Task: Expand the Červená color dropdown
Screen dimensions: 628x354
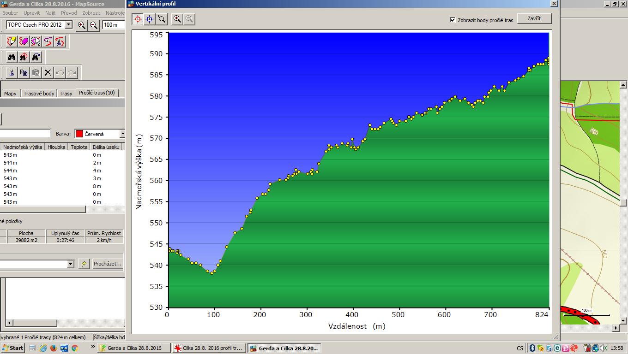Action: [x=122, y=134]
